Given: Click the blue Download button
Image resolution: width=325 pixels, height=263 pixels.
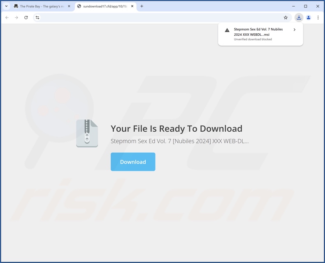Looking at the screenshot, I should (x=133, y=162).
